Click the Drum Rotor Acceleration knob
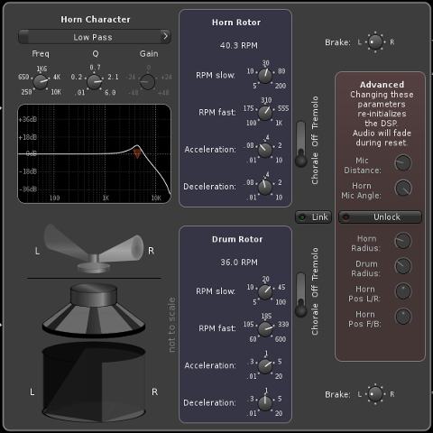 coord(265,366)
